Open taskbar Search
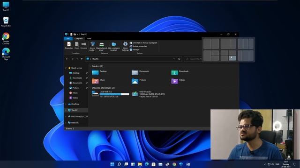 tap(119, 164)
